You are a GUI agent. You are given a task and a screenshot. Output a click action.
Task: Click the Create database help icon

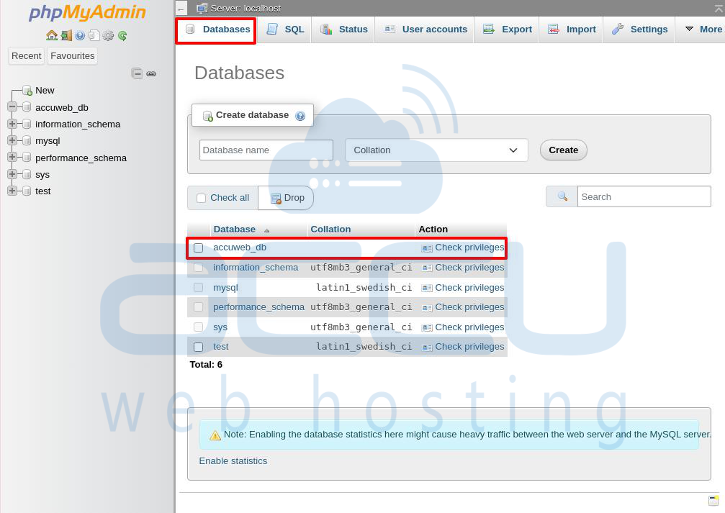(x=300, y=116)
